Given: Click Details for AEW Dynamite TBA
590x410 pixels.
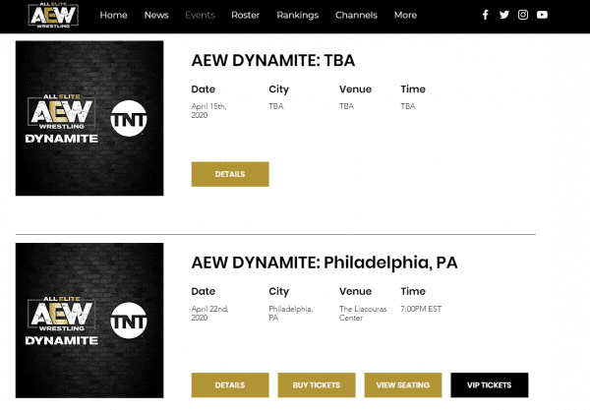Looking at the screenshot, I should pos(229,174).
